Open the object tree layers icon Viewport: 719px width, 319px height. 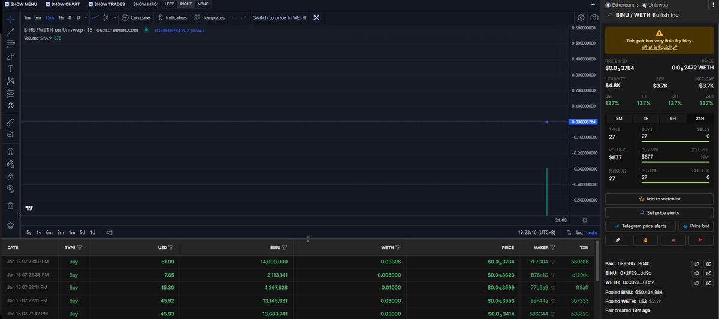tap(10, 225)
